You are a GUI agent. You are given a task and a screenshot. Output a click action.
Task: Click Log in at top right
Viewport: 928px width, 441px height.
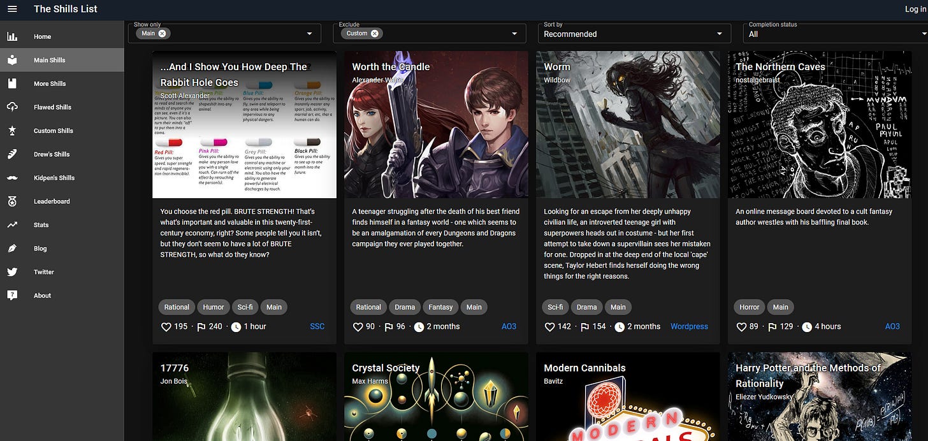(916, 9)
